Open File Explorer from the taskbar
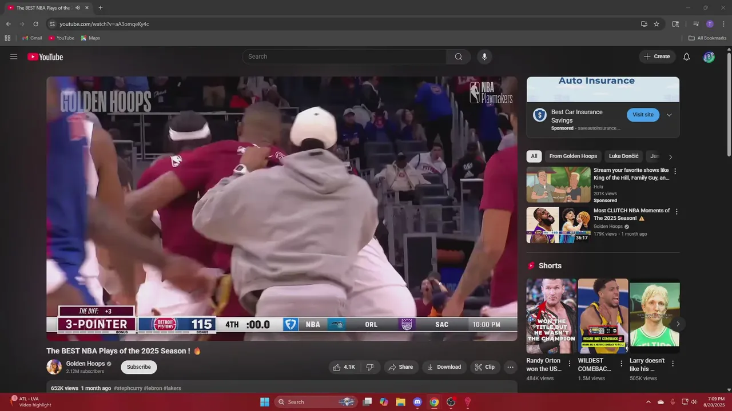The height and width of the screenshot is (411, 732). pos(401,402)
